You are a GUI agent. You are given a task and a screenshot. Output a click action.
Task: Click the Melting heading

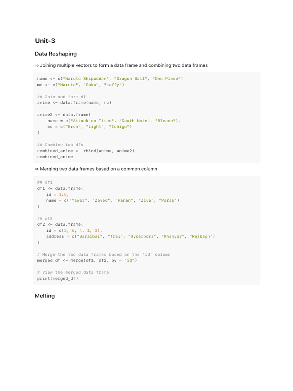pos(45,296)
